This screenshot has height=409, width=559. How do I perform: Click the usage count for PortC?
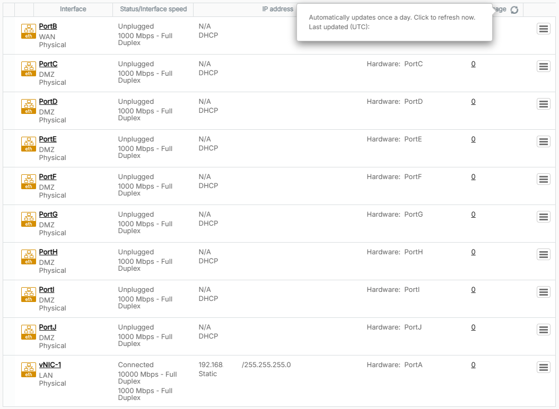pos(473,64)
